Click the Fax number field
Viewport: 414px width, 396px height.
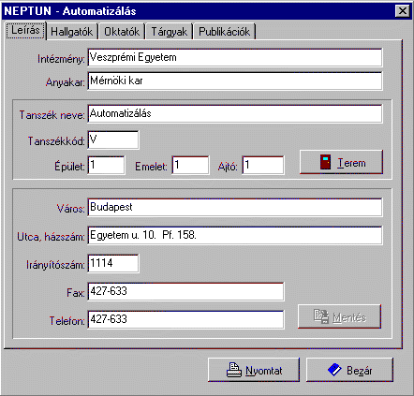click(186, 291)
